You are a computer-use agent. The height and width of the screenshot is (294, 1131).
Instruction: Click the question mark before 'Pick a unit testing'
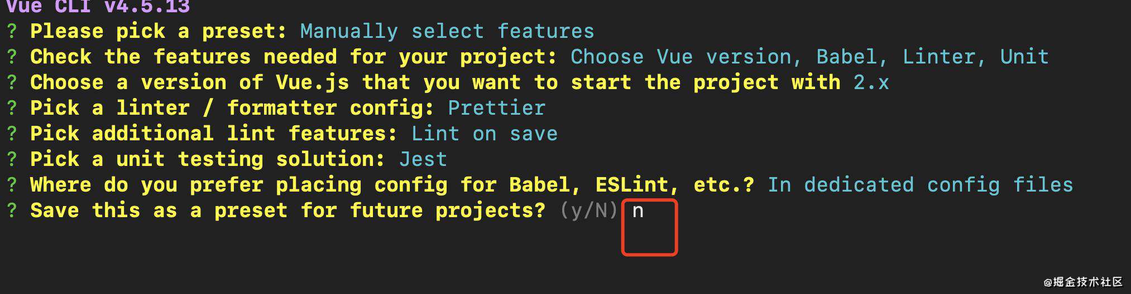[12, 159]
